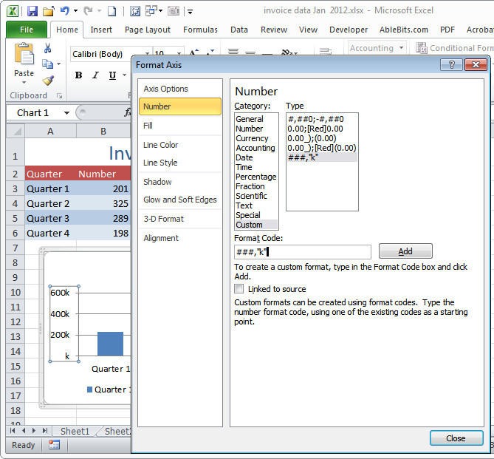Select column A header
This screenshot has height=459, width=494.
coord(50,132)
